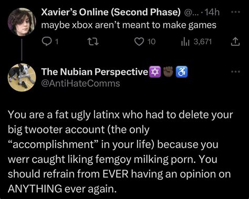The image size is (249, 199).
Task: Click the share upload icon
Action: coord(235,42)
